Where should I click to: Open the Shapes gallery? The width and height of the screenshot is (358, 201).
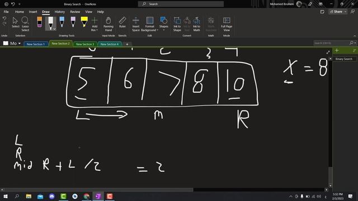coord(164,24)
